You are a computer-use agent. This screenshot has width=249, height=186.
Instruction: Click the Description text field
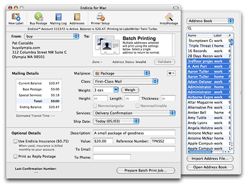click(134, 133)
